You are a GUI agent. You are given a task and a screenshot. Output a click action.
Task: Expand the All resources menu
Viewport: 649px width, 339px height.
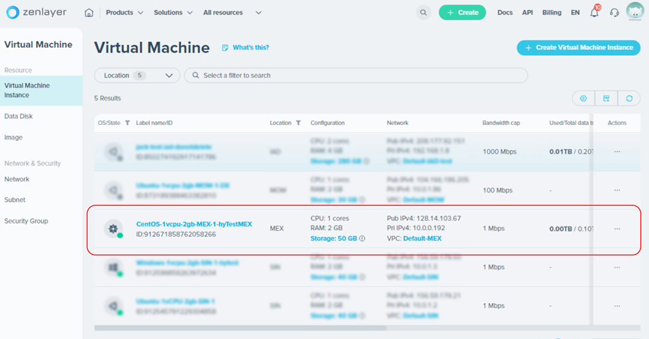click(x=232, y=13)
